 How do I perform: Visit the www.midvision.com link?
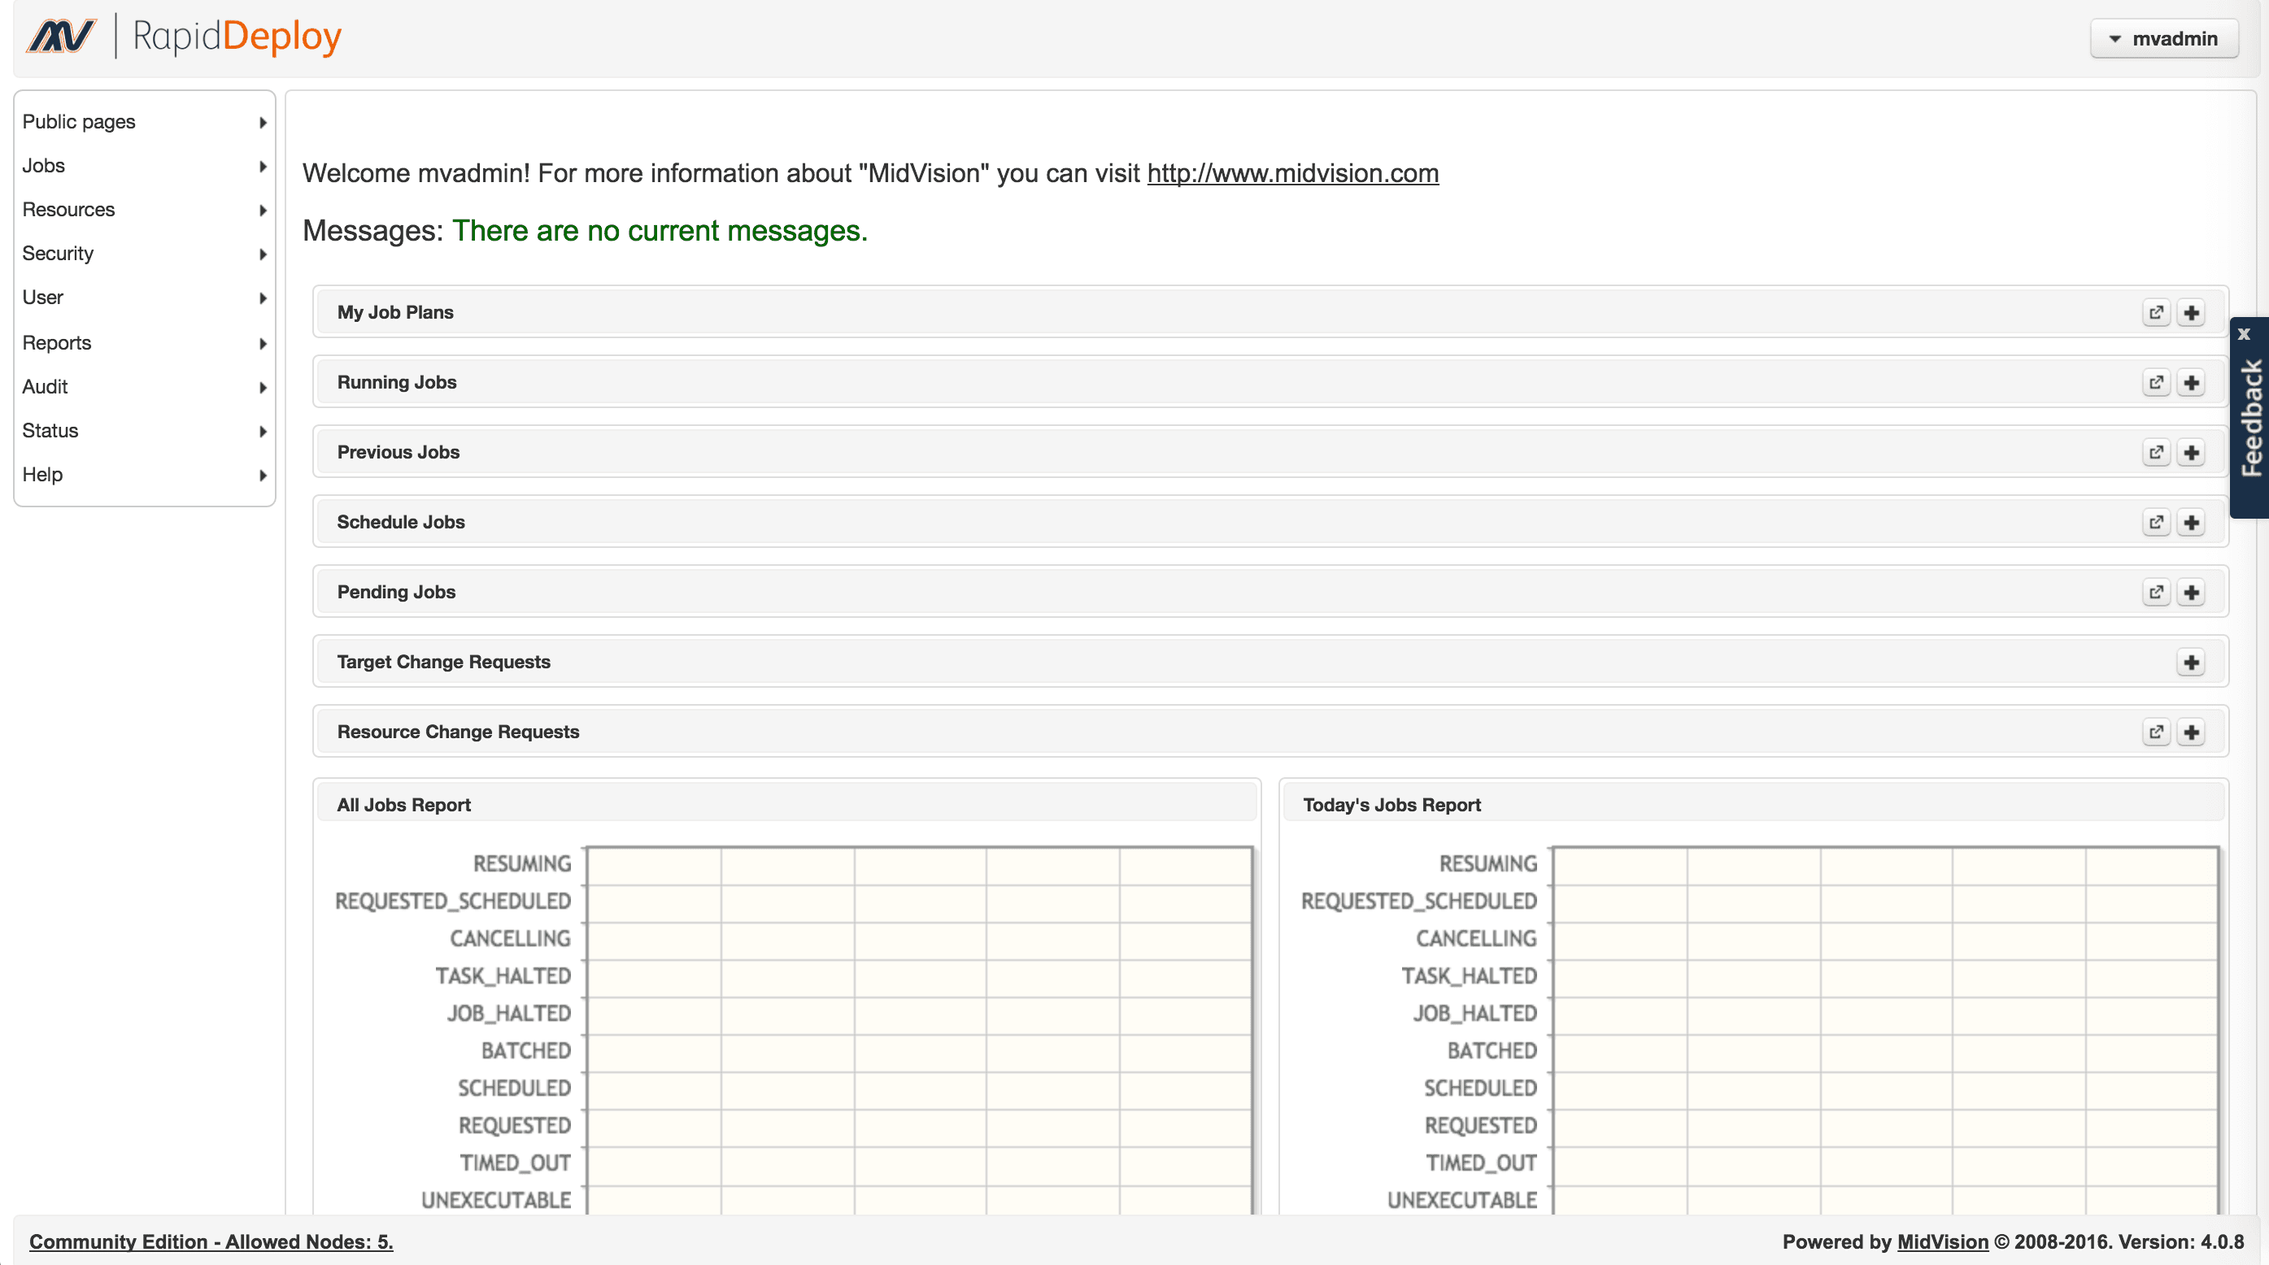pos(1292,173)
